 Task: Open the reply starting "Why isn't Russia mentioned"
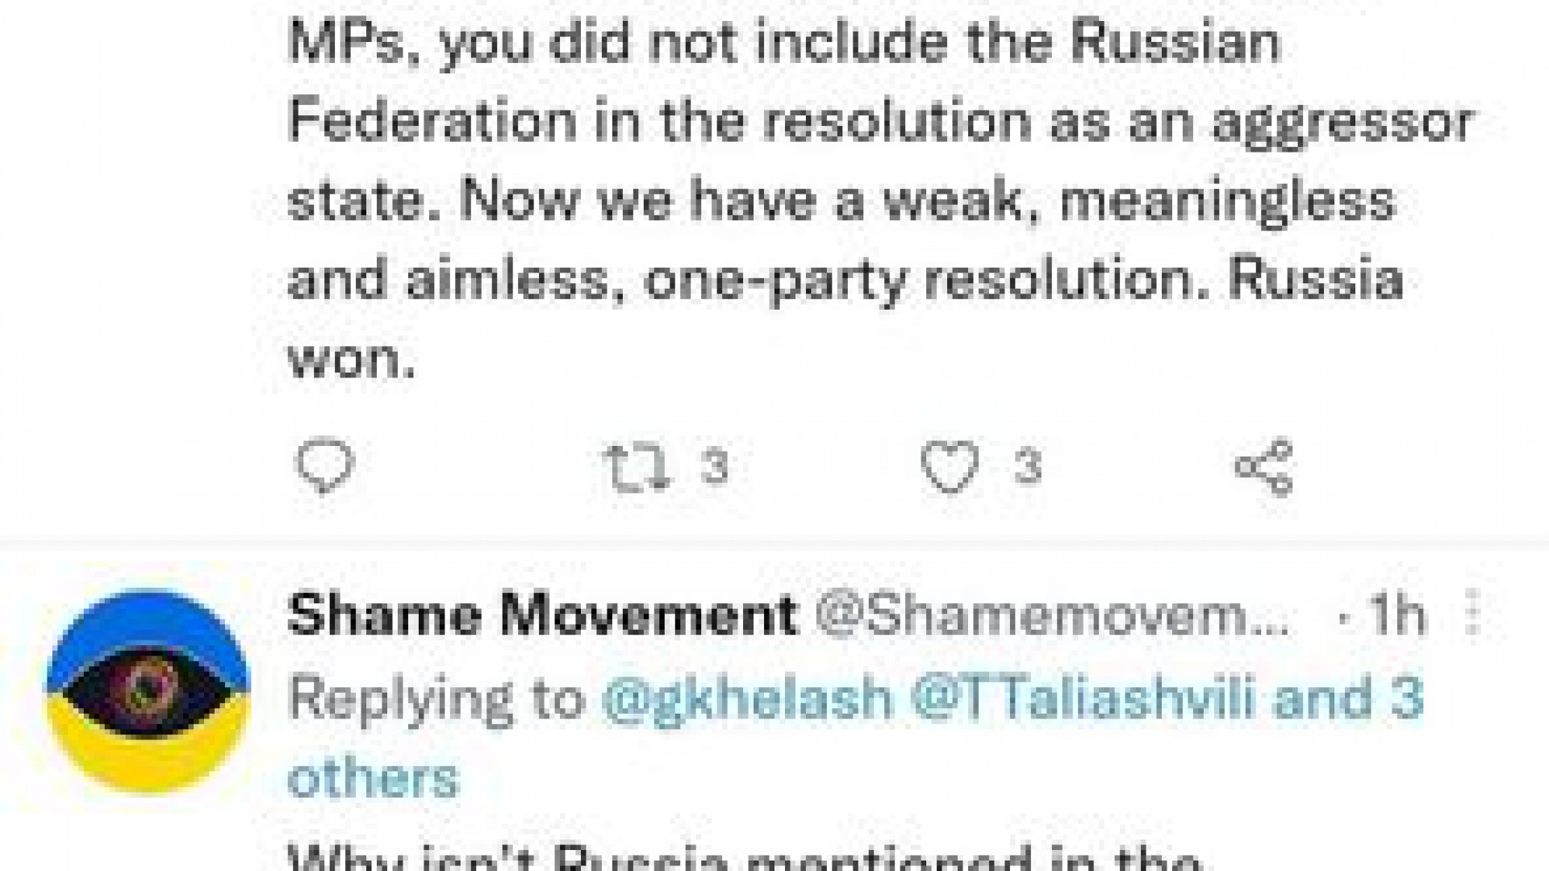tap(742, 858)
